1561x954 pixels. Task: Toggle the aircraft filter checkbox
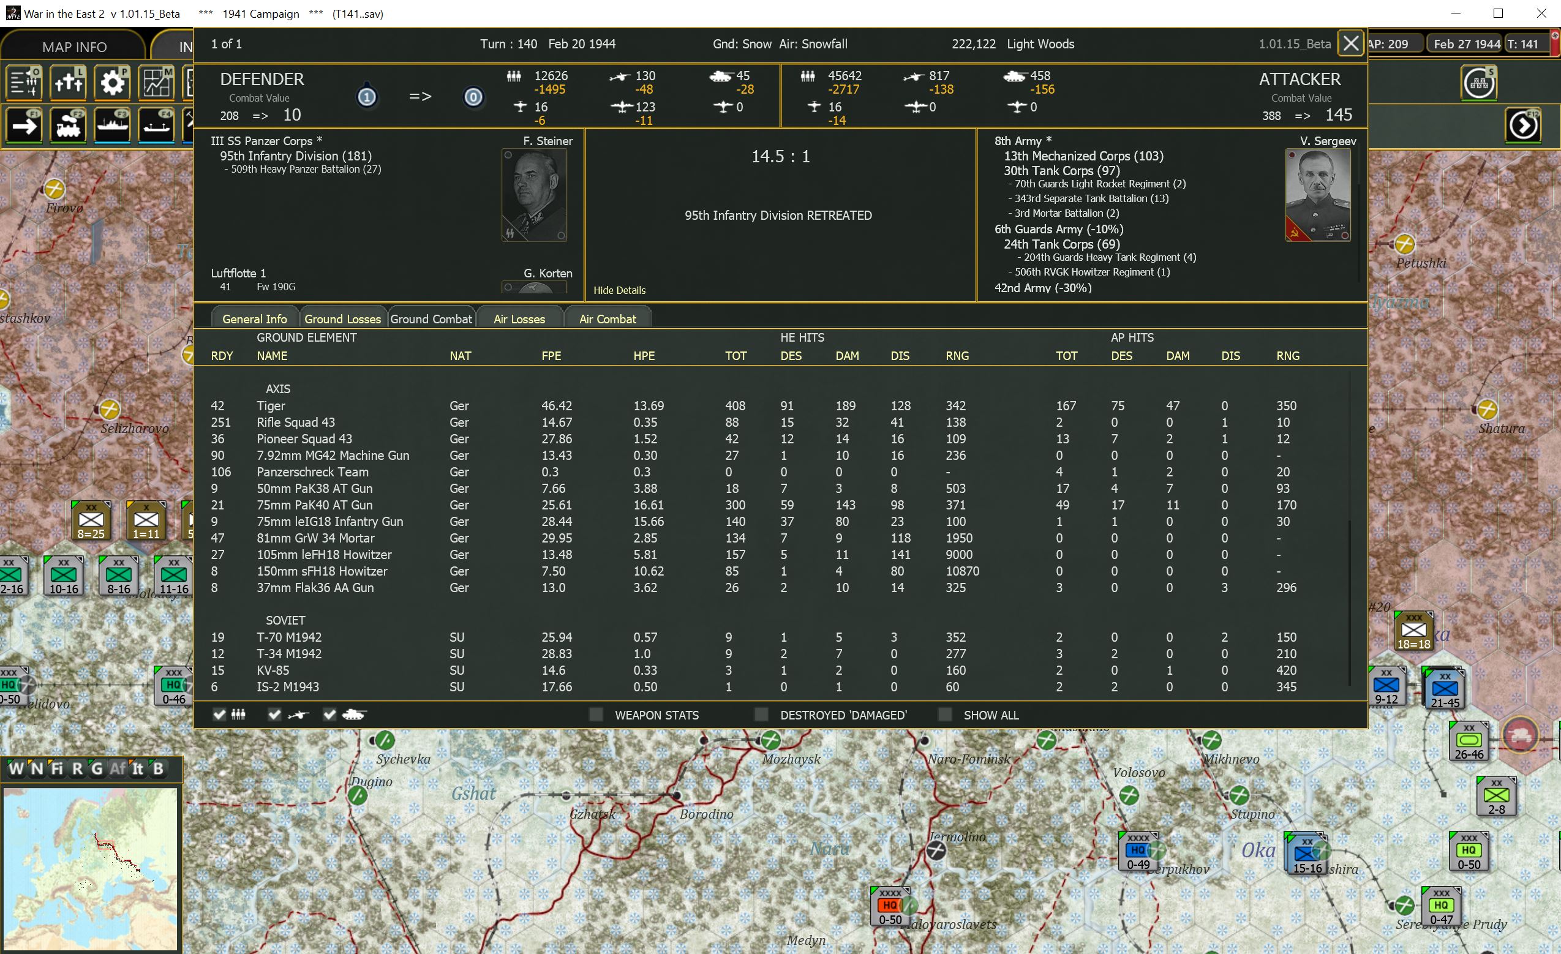coord(274,715)
